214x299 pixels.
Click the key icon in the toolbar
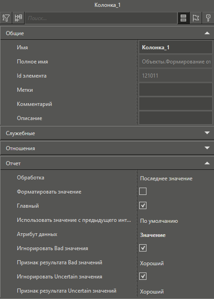point(208,18)
